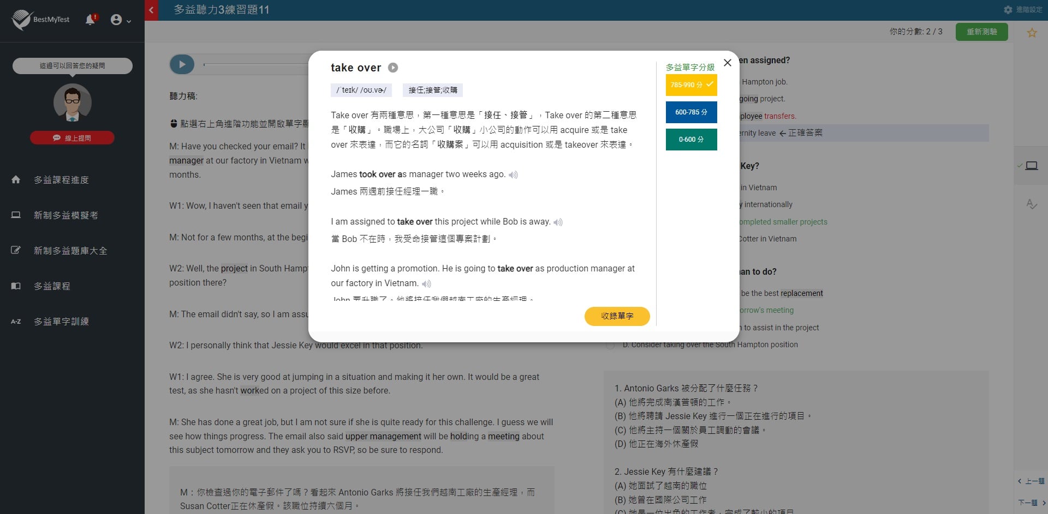Open the notification bell
This screenshot has height=514, width=1048.
point(91,20)
